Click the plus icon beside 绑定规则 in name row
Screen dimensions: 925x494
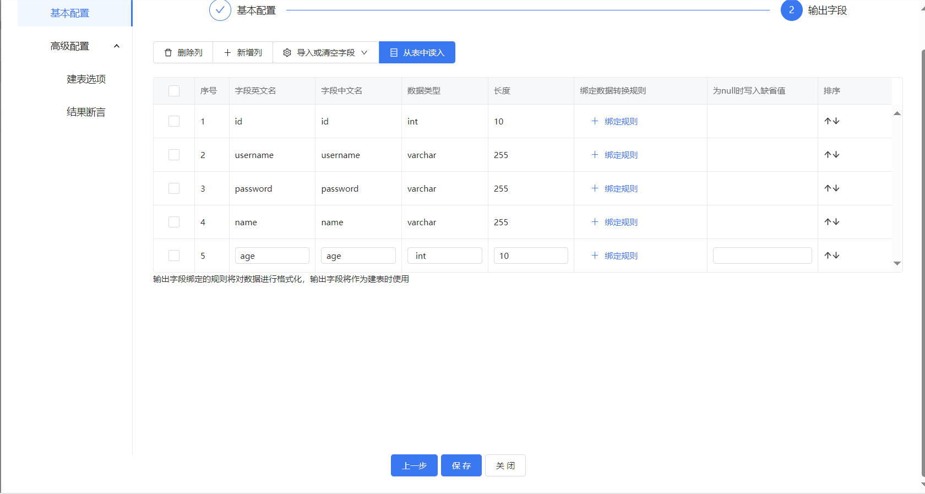click(595, 222)
